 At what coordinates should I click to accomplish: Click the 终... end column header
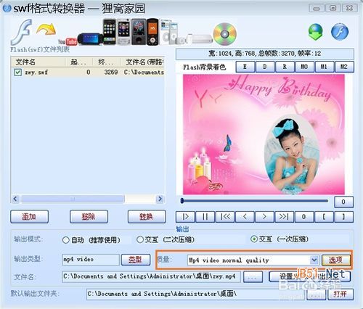click(107, 62)
